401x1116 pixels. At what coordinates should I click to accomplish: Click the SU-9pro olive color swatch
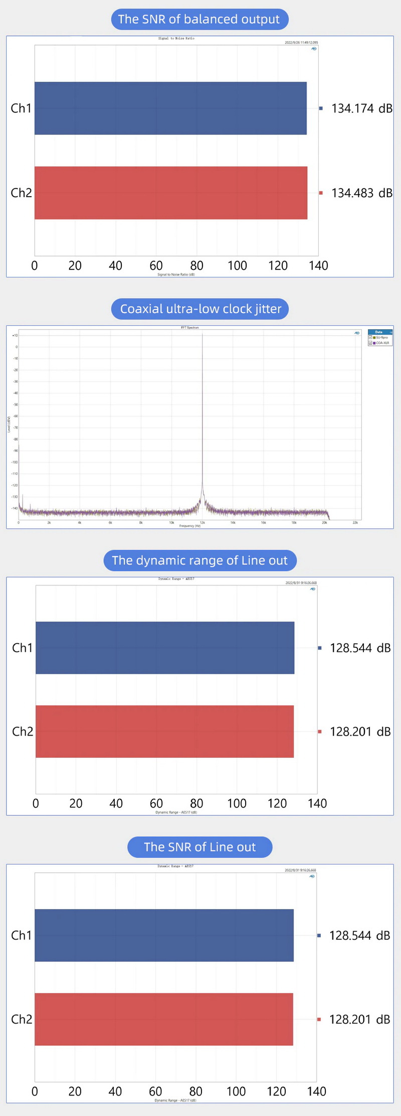[x=374, y=338]
